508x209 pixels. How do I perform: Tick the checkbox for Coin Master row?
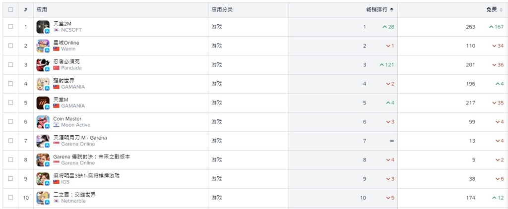[11, 122]
